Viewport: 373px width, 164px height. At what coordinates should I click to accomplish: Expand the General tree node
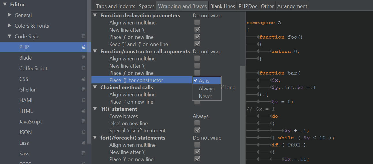(x=10, y=15)
